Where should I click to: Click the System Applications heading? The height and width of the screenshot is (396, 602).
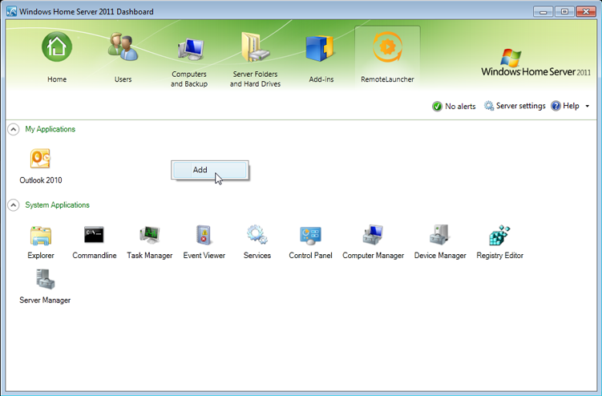coord(57,205)
